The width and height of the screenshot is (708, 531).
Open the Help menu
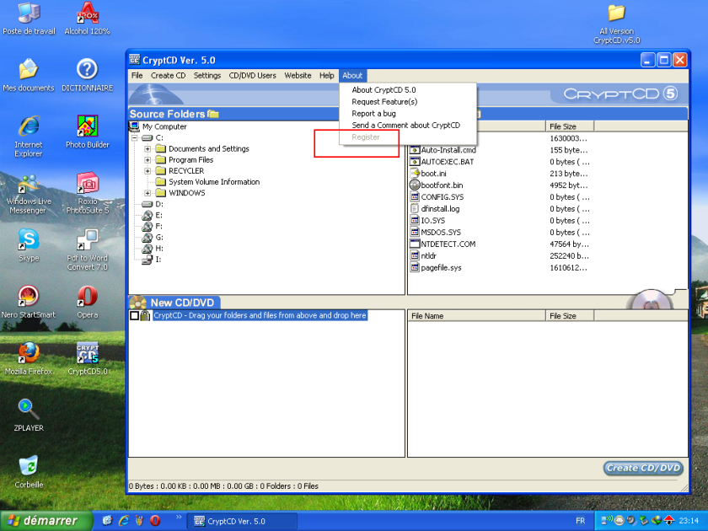point(326,75)
